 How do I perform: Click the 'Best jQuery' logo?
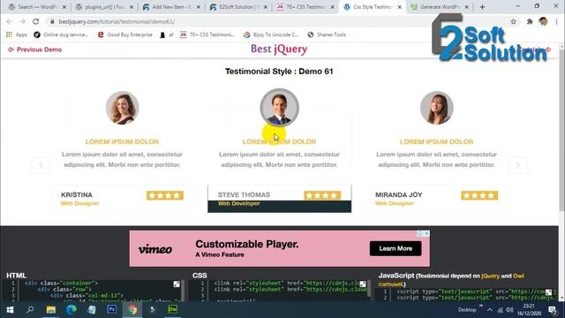click(x=279, y=49)
